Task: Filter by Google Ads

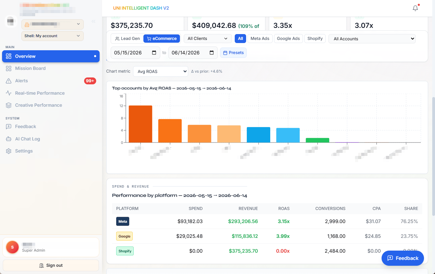Action: [288, 39]
